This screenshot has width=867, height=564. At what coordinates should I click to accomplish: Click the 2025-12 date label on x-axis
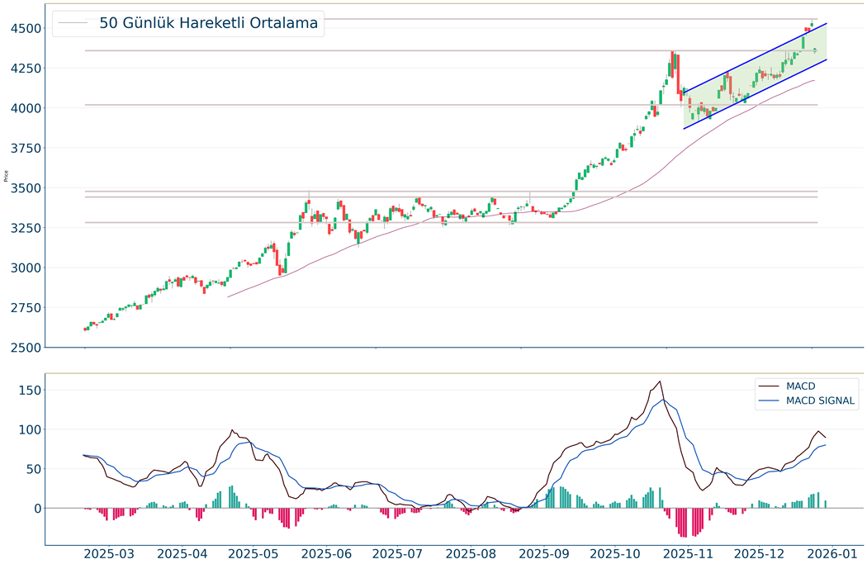[x=759, y=552]
